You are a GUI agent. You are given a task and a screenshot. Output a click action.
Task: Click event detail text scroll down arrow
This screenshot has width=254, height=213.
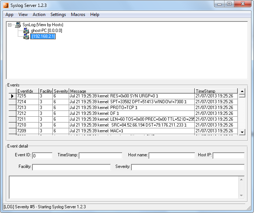pyautogui.click(x=241, y=195)
